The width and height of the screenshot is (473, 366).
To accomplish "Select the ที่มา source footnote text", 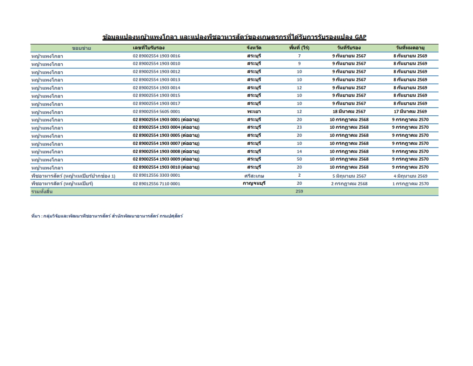I will tap(107, 216).
